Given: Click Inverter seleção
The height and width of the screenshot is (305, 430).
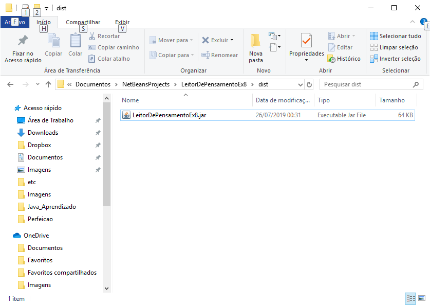Looking at the screenshot, I should (x=395, y=59).
